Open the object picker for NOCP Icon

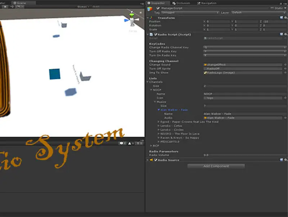click(x=285, y=98)
